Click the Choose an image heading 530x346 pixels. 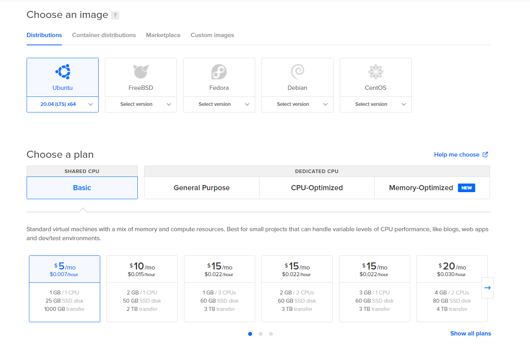coord(67,15)
